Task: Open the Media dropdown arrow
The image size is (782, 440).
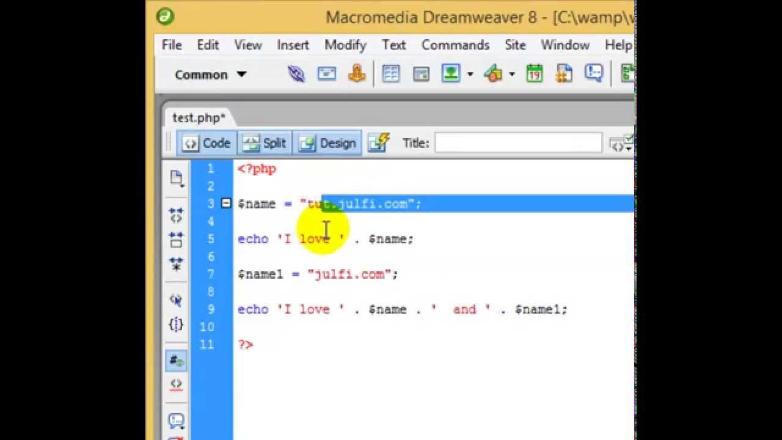Action: 512,75
